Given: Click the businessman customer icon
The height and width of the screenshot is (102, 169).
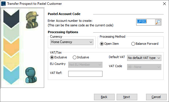Looking at the screenshot, I should 31,75.
